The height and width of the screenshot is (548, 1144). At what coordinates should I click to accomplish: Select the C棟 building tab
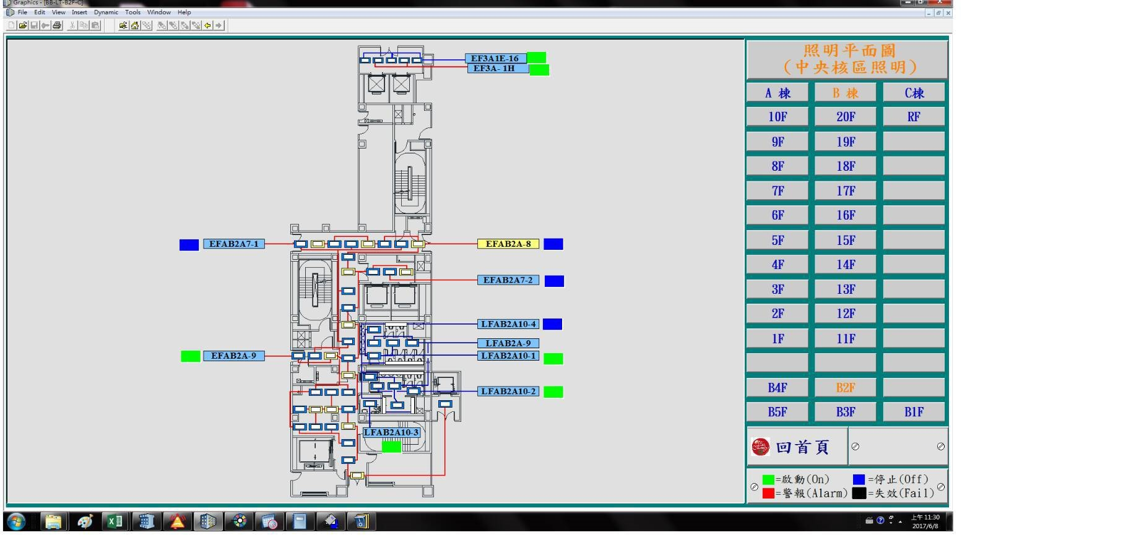[x=914, y=93]
